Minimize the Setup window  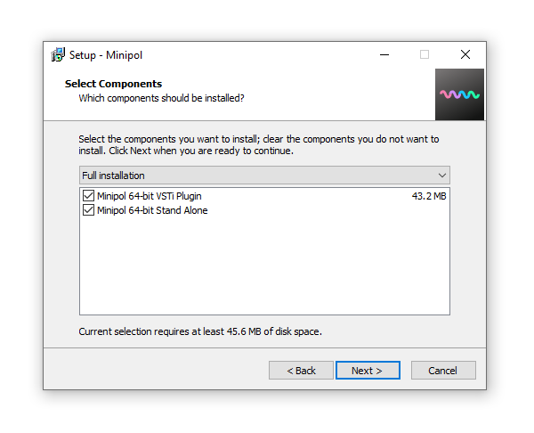point(384,54)
